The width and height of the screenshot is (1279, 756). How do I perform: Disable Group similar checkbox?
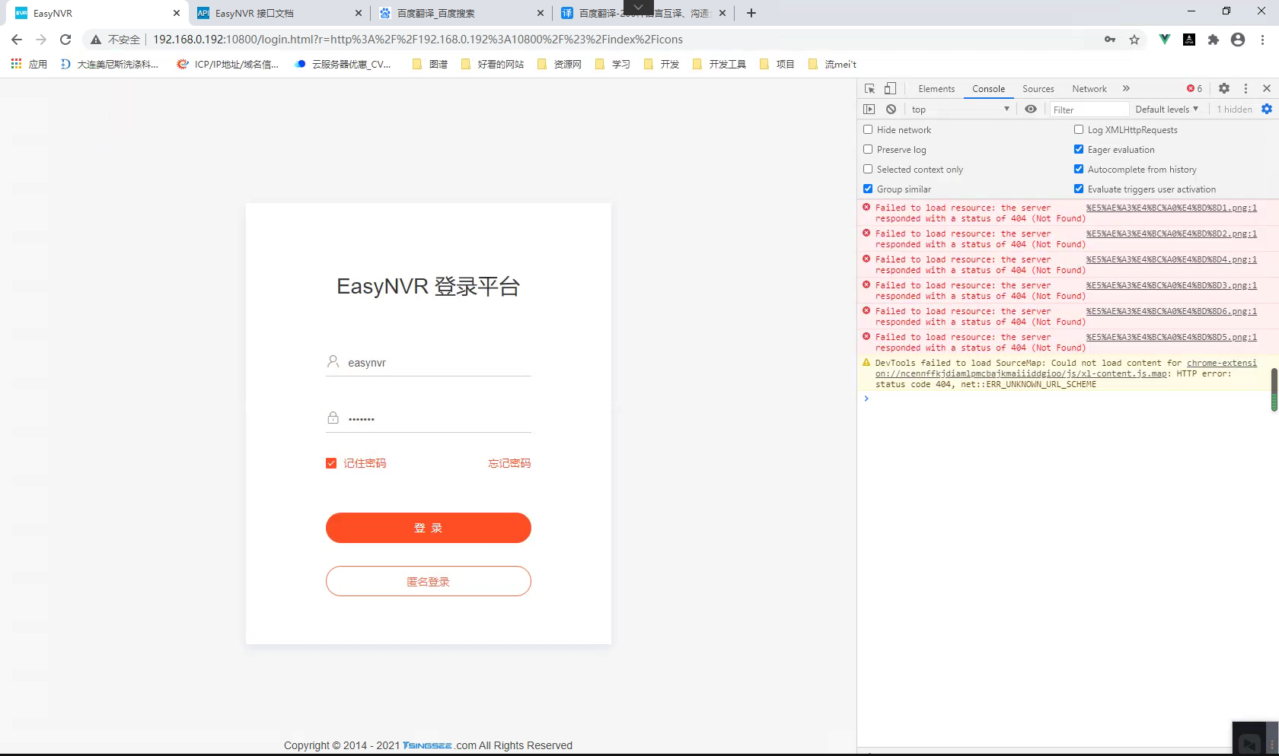pyautogui.click(x=868, y=189)
